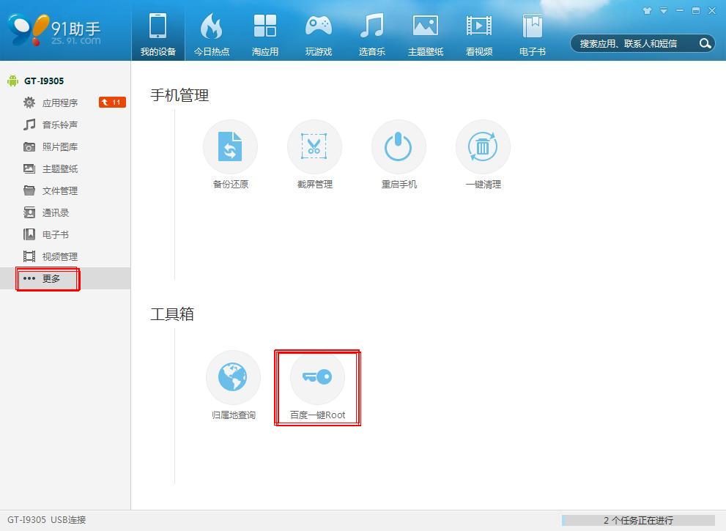This screenshot has width=726, height=531.
Task: Switch to the 主题壁纸 top tab
Action: click(426, 34)
